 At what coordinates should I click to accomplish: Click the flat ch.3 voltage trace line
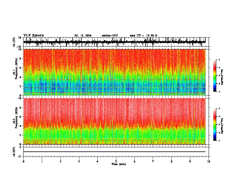[114, 152]
